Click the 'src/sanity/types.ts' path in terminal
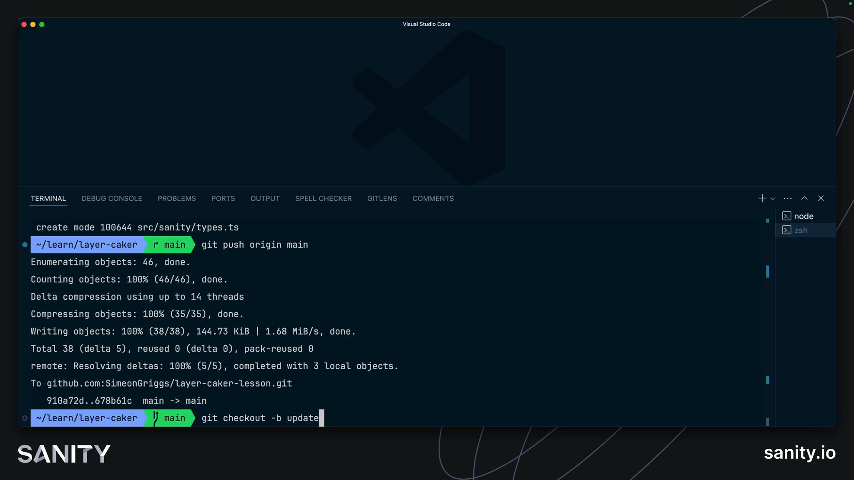854x480 pixels. [x=188, y=227]
